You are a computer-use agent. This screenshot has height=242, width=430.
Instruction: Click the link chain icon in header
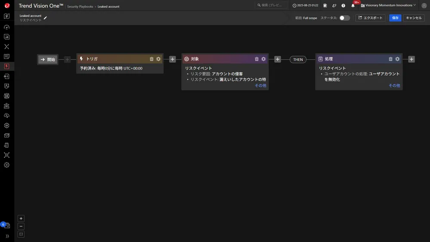(x=334, y=6)
